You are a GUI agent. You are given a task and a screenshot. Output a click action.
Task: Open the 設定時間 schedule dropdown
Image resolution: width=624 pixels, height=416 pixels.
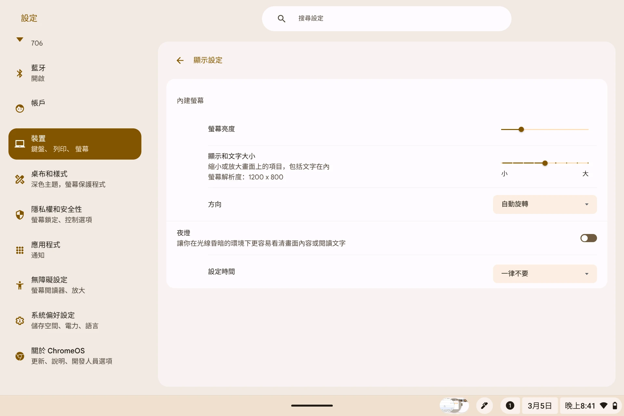tap(545, 274)
